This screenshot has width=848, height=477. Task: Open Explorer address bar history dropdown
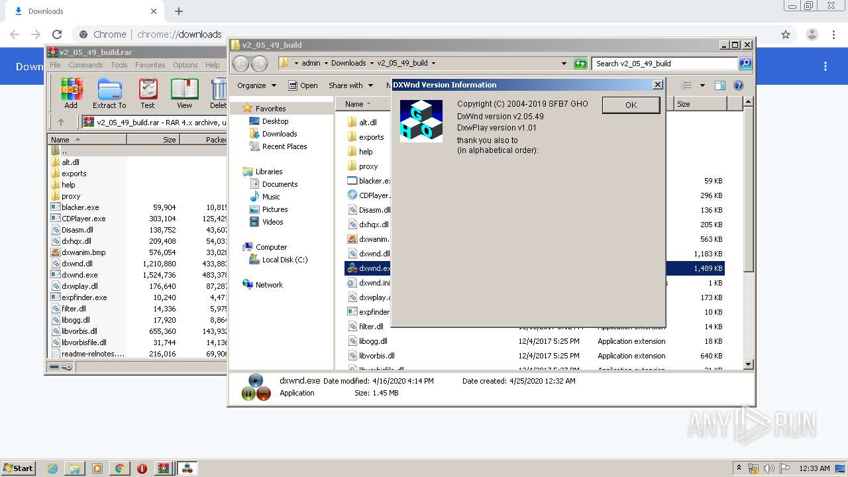[x=564, y=64]
